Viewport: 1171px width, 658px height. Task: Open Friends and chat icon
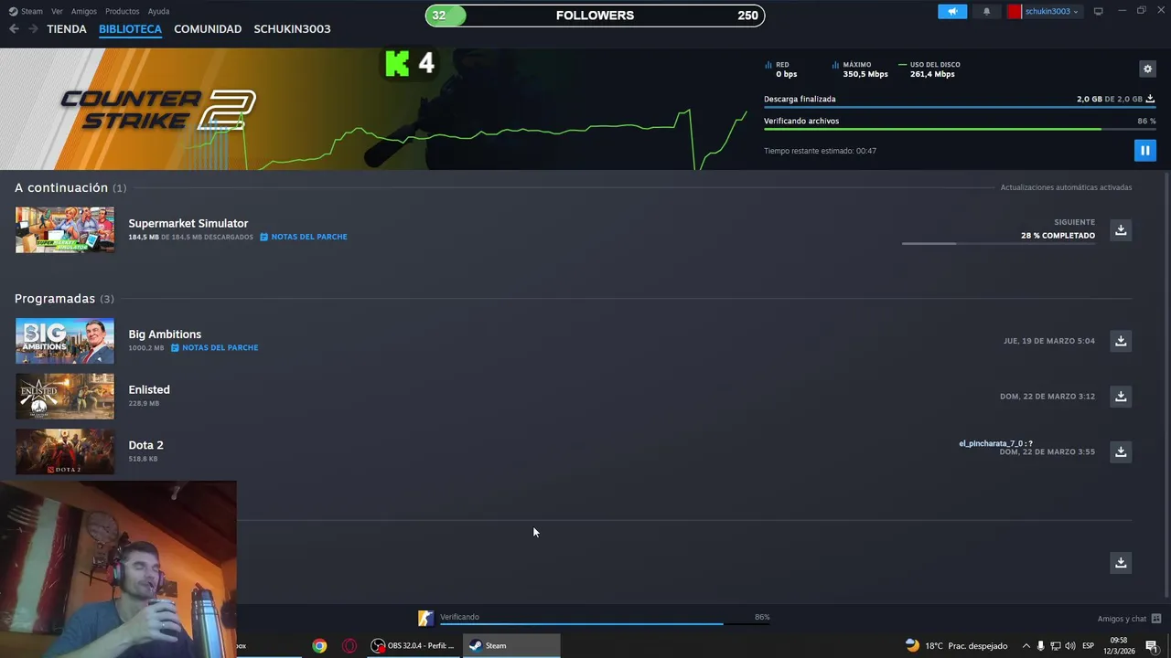tap(1156, 619)
